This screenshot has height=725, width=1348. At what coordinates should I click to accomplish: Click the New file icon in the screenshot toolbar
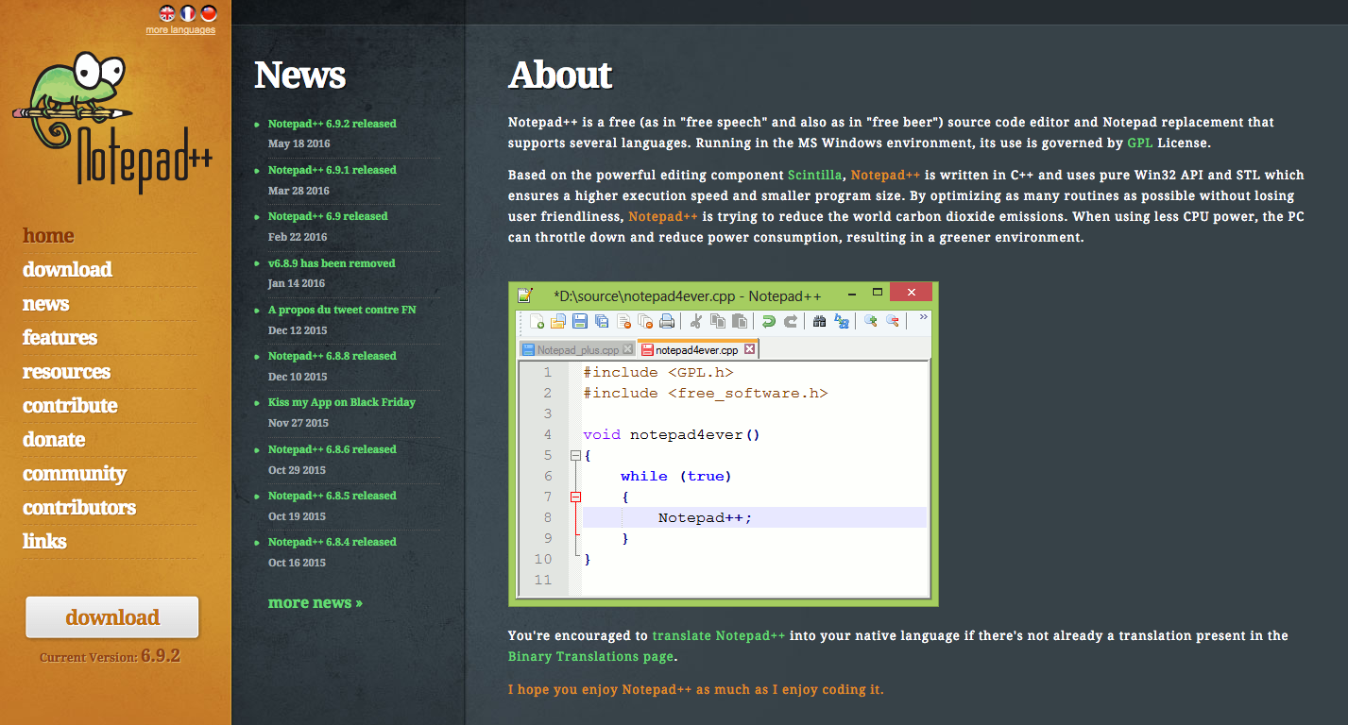pyautogui.click(x=537, y=321)
